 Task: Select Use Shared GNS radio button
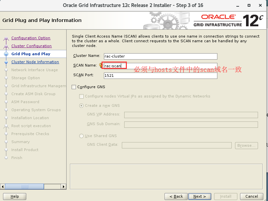(x=81, y=136)
